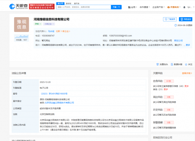Expand the 存续 status tag dropdown

point(38,24)
